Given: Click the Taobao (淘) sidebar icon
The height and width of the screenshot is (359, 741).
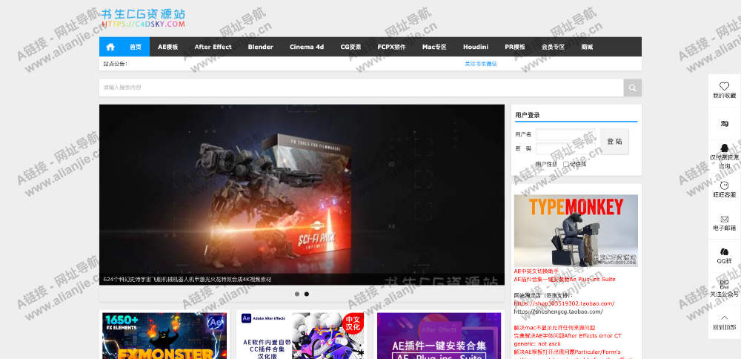Looking at the screenshot, I should tap(724, 123).
